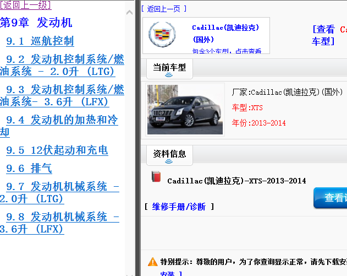The width and height of the screenshot is (347, 276).
Task: Click the 维修手册/诊断 link
Action: click(179, 207)
